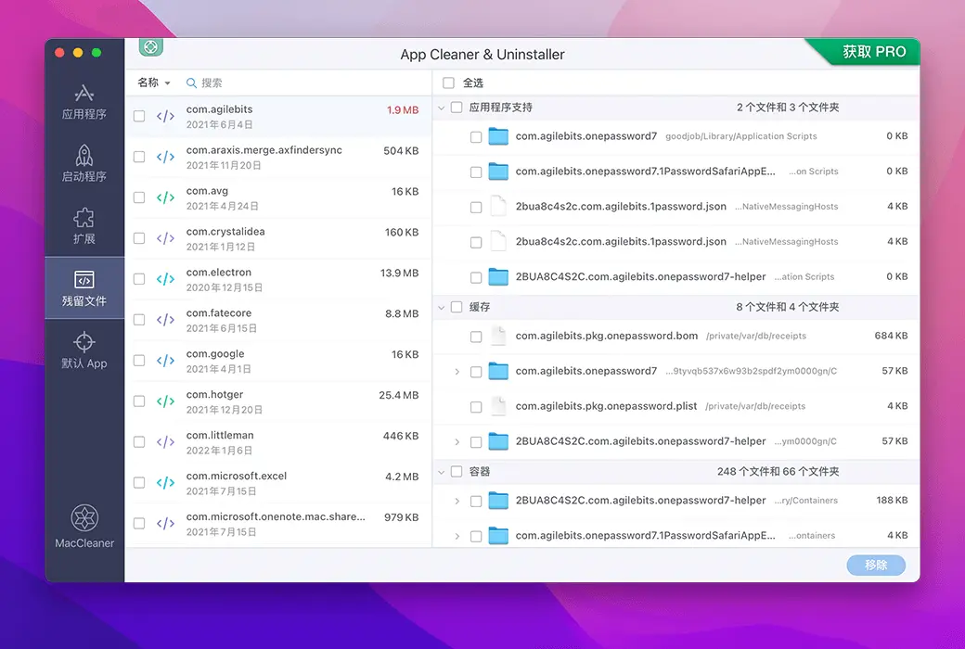Screen dimensions: 965x649
Task: Click the search magnifier icon
Action: tap(191, 83)
